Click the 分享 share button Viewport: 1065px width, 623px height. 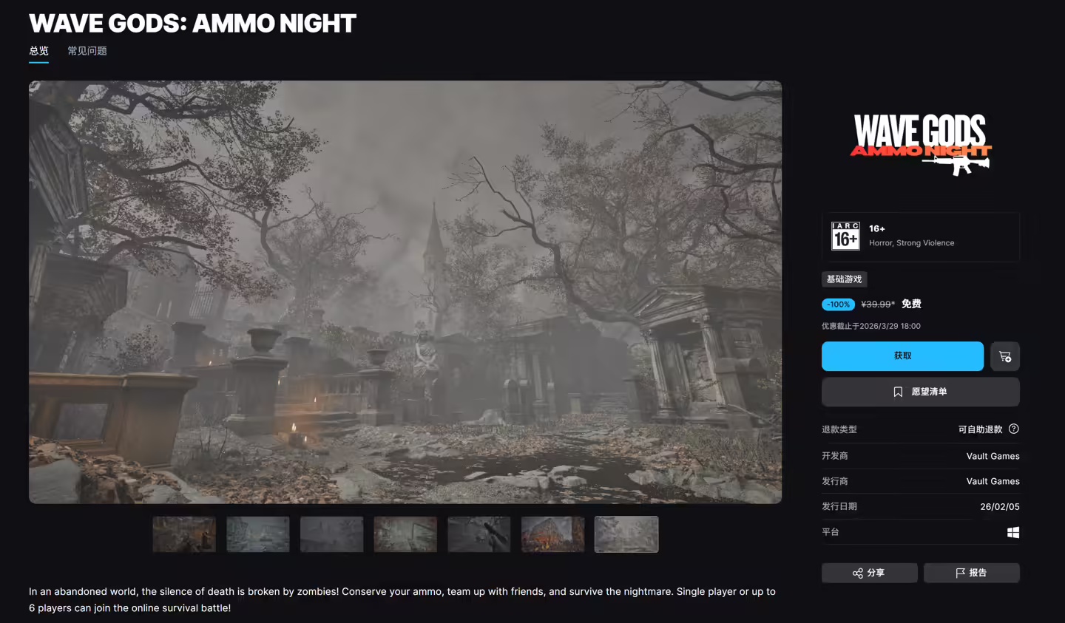[870, 573]
